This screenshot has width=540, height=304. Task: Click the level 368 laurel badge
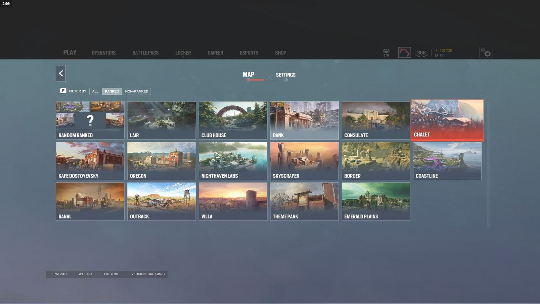[421, 52]
